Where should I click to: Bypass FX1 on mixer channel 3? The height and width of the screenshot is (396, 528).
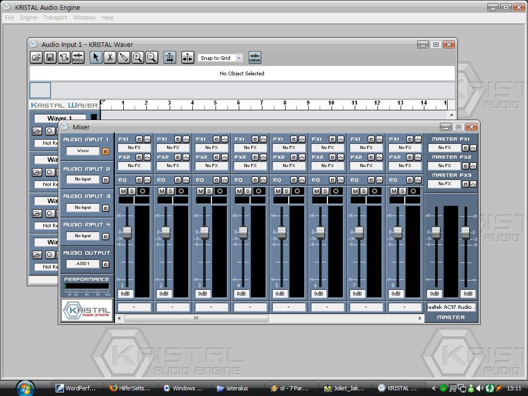pyautogui.click(x=225, y=139)
